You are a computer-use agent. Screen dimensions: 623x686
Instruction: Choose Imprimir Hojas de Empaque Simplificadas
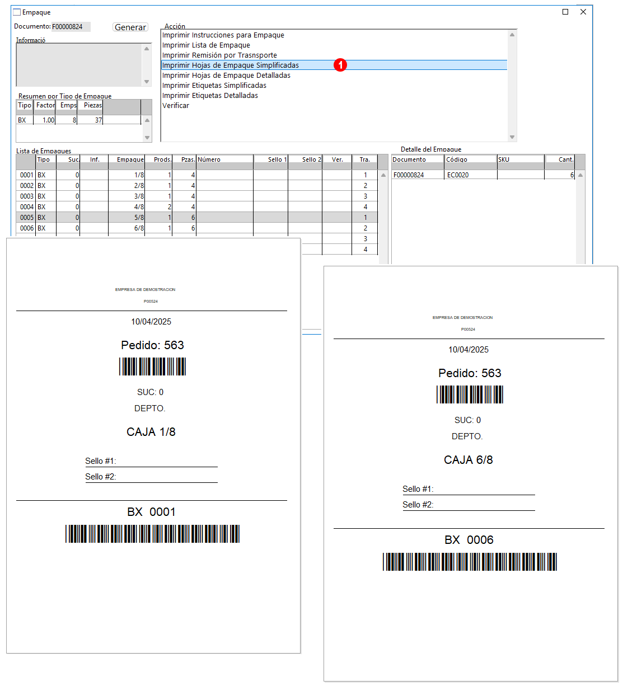[334, 65]
